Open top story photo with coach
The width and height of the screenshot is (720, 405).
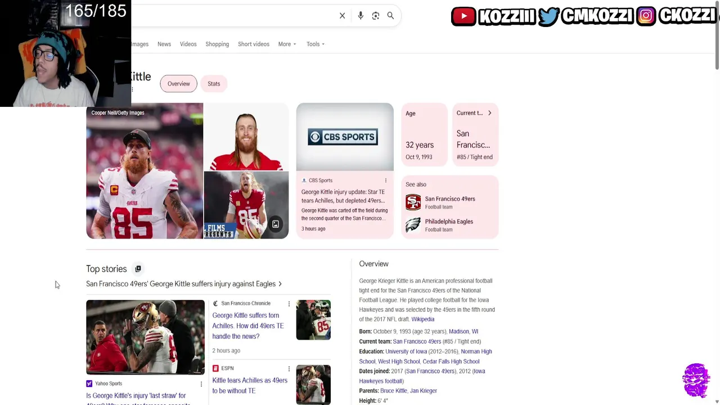click(145, 337)
